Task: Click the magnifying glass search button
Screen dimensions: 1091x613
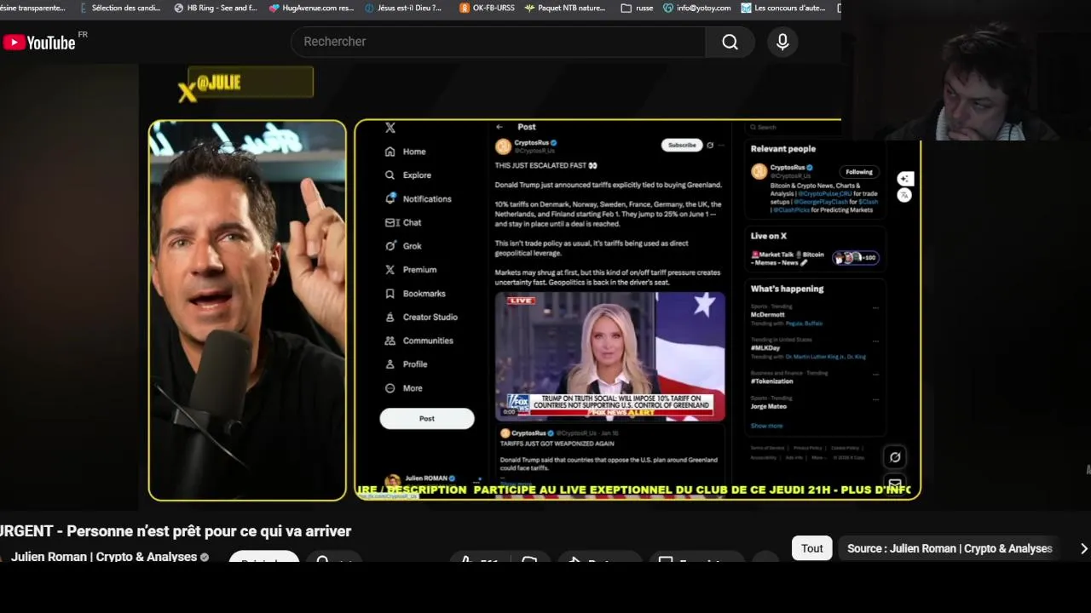Action: (x=730, y=42)
